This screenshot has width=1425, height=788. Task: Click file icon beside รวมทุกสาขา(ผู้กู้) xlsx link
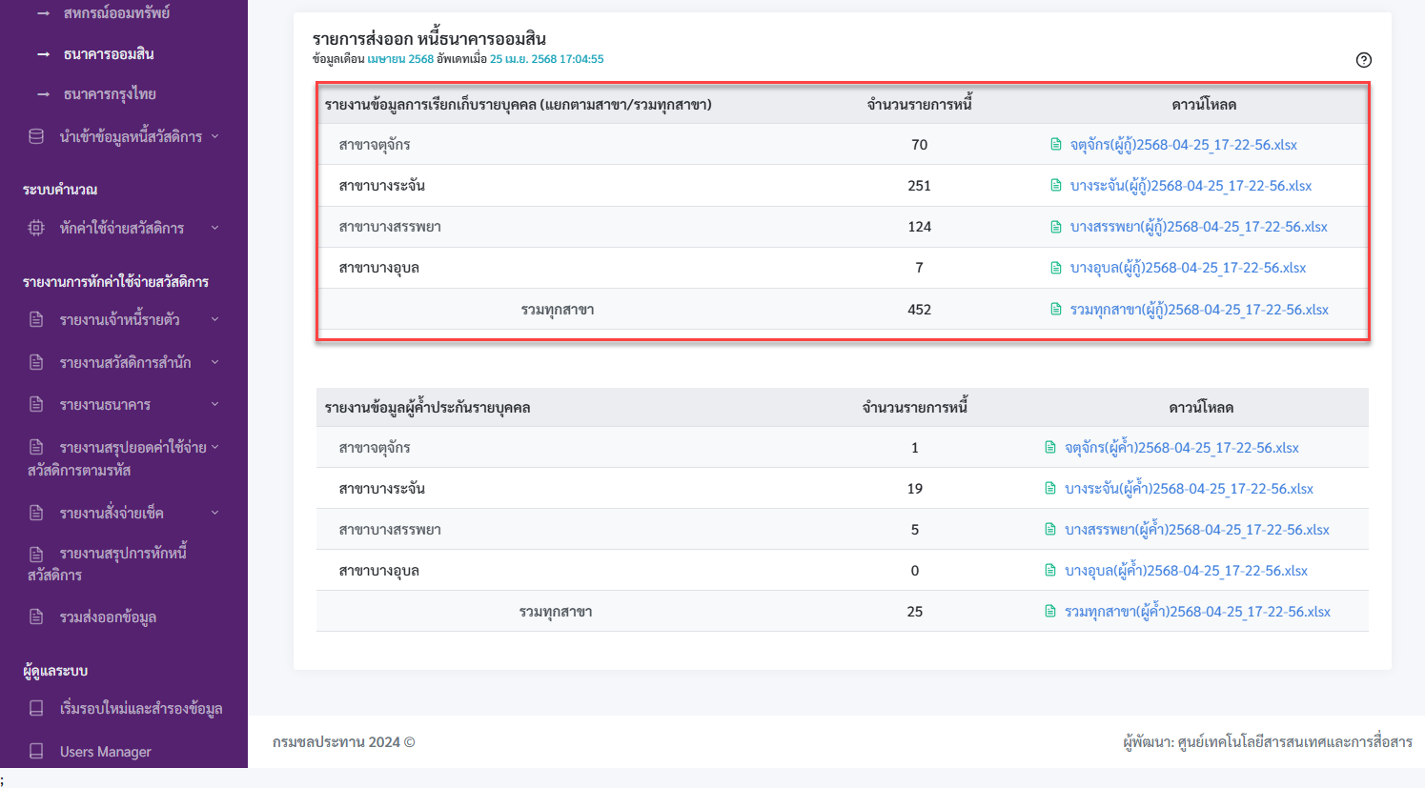pos(1056,310)
